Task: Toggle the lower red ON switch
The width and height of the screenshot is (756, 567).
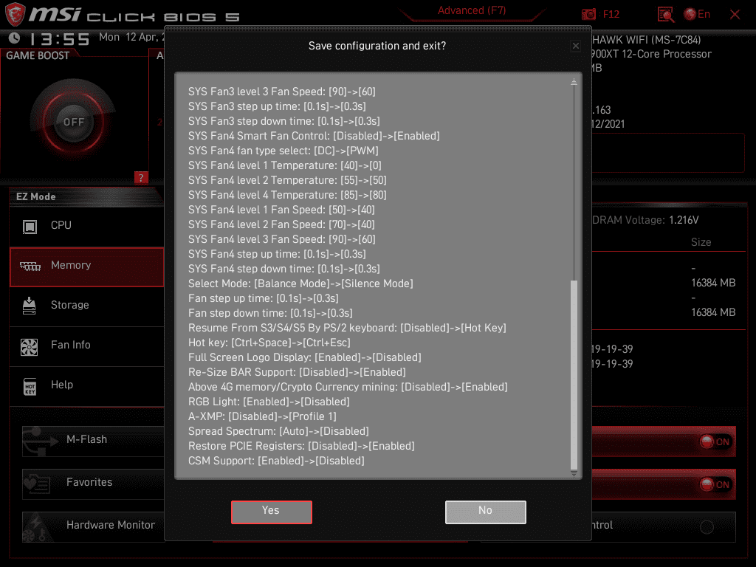Action: (x=715, y=484)
